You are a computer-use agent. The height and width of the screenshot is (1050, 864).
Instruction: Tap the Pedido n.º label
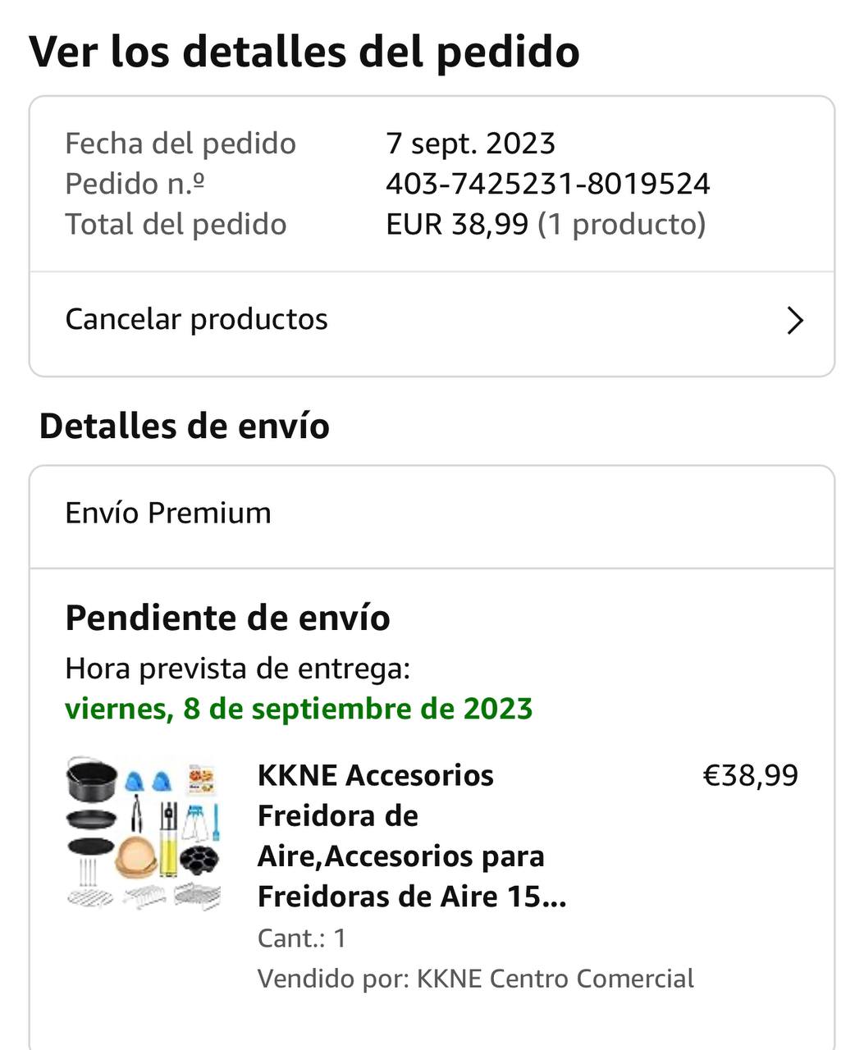[135, 184]
